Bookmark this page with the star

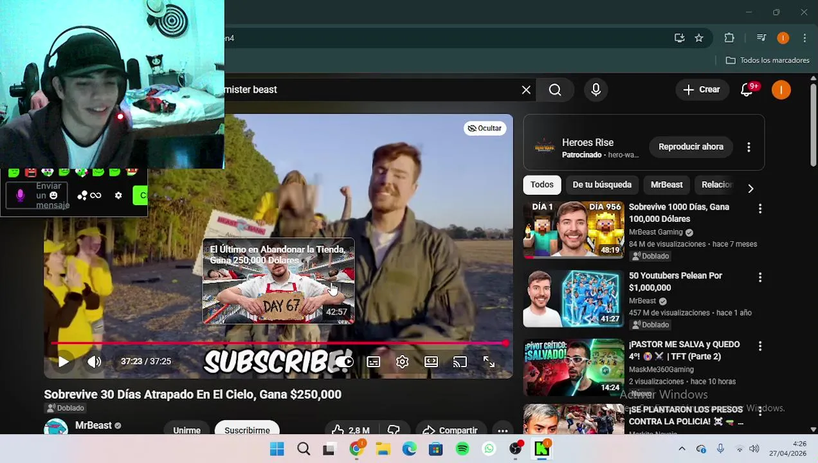coord(699,38)
